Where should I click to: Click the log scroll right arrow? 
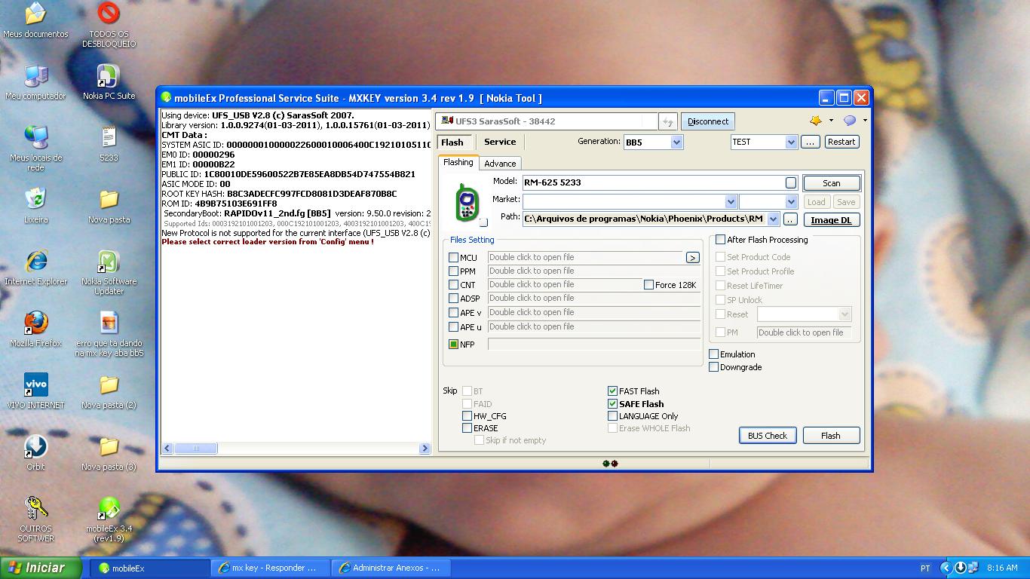(x=425, y=448)
